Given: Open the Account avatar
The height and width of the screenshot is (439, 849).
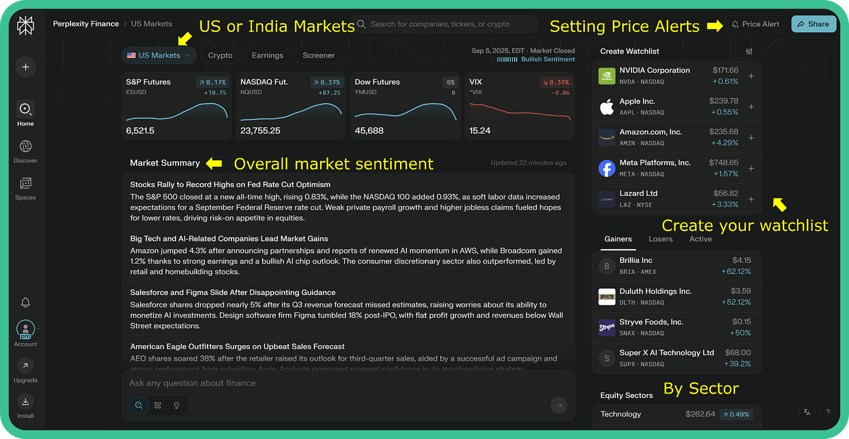Looking at the screenshot, I should [26, 329].
